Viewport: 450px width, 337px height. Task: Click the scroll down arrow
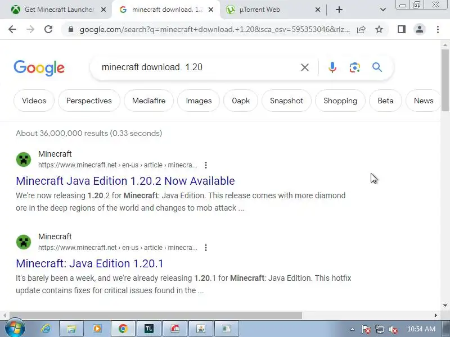[x=445, y=306]
